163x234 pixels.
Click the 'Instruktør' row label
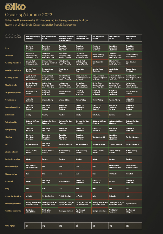[x=9, y=55]
